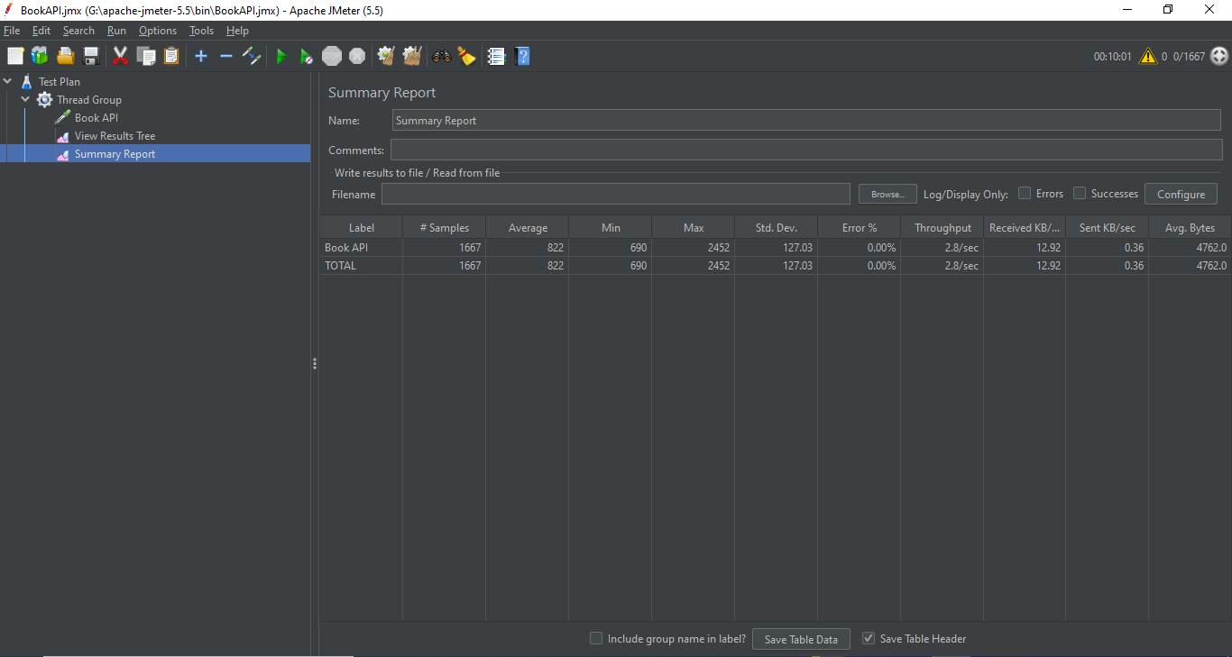Open the Search dialog via binoculars icon

[x=442, y=56]
